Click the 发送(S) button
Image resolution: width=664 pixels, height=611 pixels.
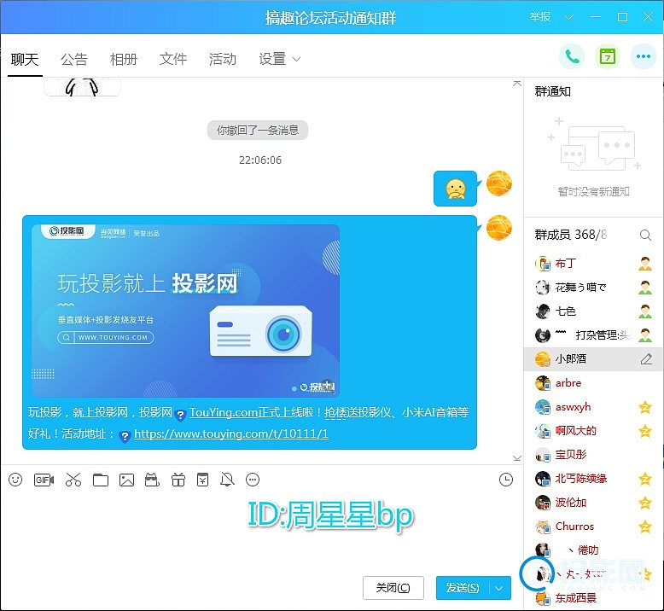click(463, 588)
